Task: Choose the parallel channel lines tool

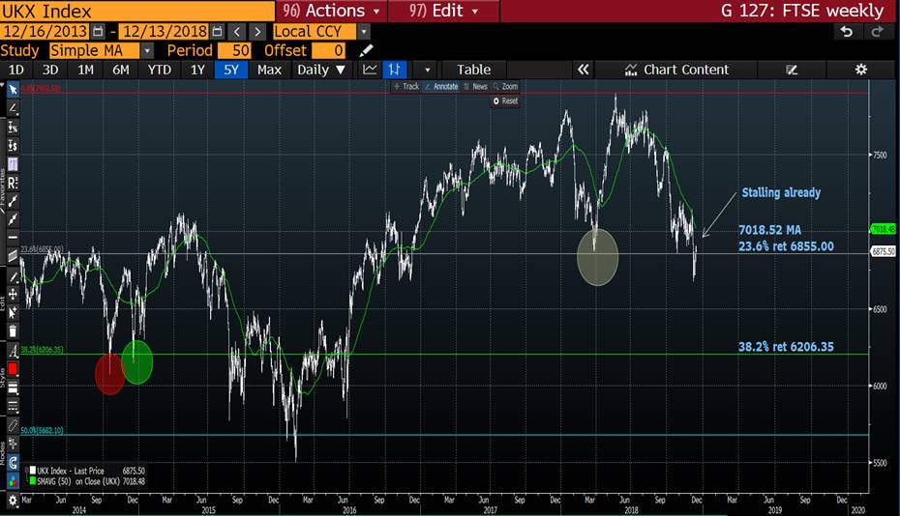Action: pos(13,256)
